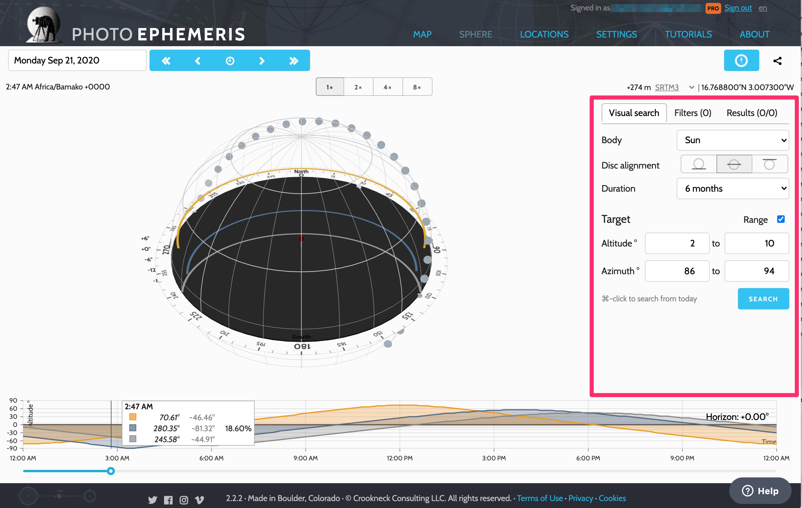Image resolution: width=802 pixels, height=508 pixels.
Task: Set sphere zoom to 1×
Action: pos(330,87)
